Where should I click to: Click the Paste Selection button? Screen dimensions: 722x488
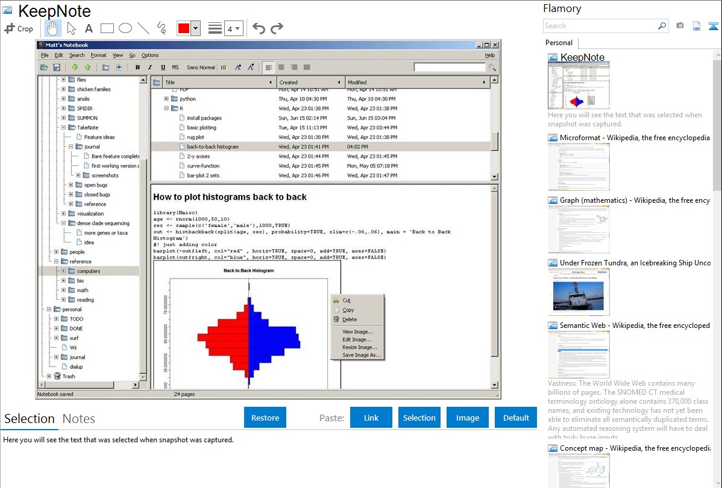point(419,418)
